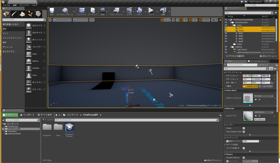Open Source Control (ソースコントロール) toolbar icon

tap(65, 11)
